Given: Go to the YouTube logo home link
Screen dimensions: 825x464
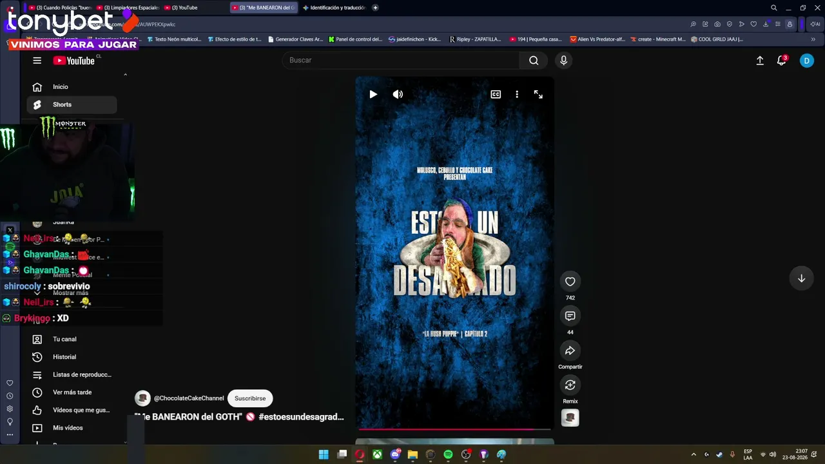Looking at the screenshot, I should pyautogui.click(x=74, y=61).
